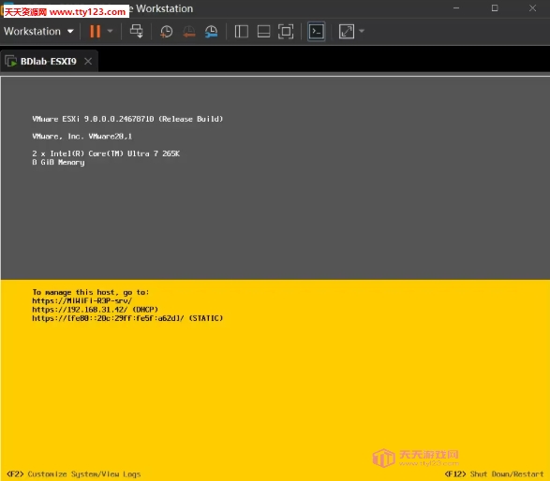Expand the power options dropdown arrow
Image resolution: width=550 pixels, height=481 pixels.
(x=110, y=32)
